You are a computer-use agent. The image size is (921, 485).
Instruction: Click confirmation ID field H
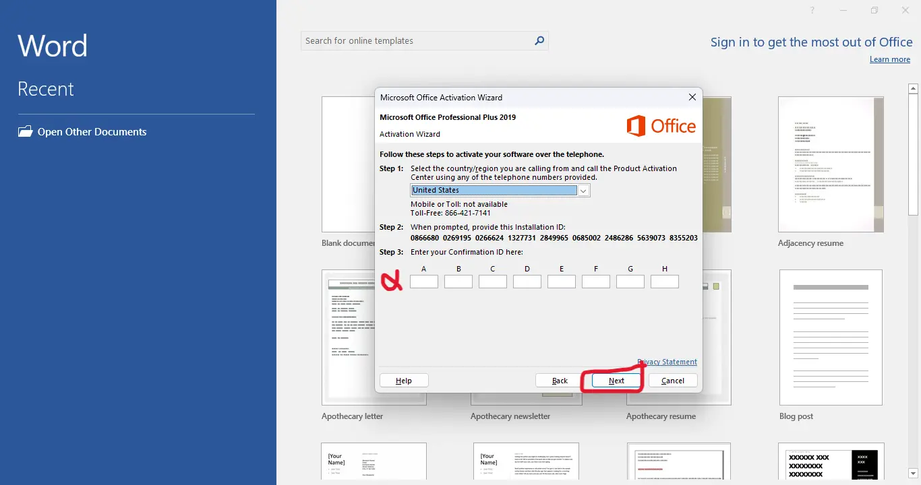(665, 282)
